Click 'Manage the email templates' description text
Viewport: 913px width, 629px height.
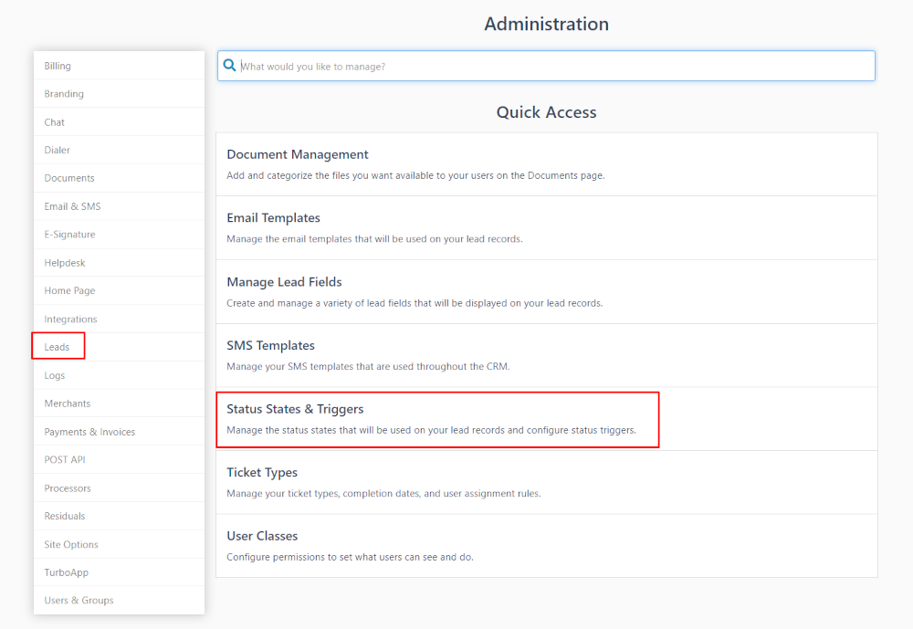point(374,239)
